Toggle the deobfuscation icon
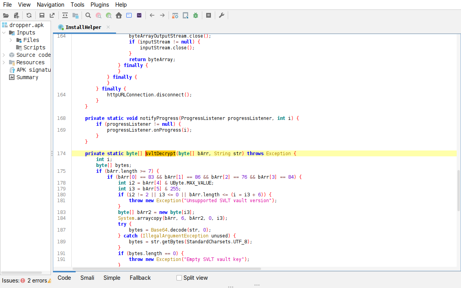Screen dimensions: 461x288 tap(175, 15)
